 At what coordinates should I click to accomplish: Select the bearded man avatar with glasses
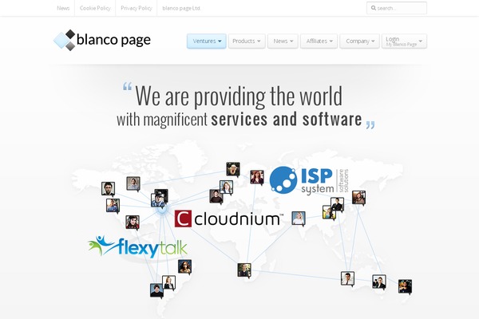[108, 189]
